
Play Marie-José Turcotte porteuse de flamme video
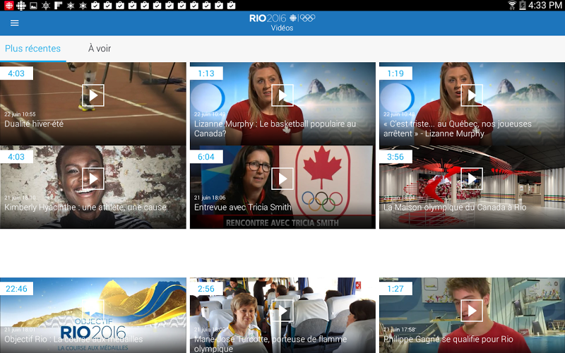[x=282, y=311]
